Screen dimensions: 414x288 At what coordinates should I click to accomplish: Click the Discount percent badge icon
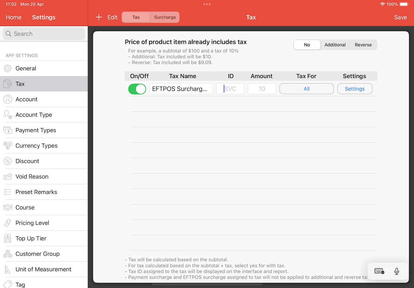coord(8,161)
